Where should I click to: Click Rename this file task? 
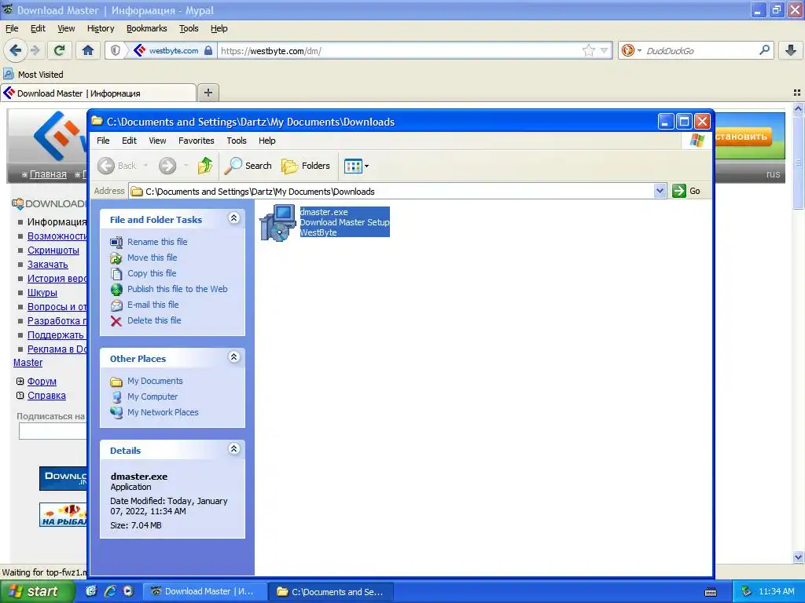point(157,242)
